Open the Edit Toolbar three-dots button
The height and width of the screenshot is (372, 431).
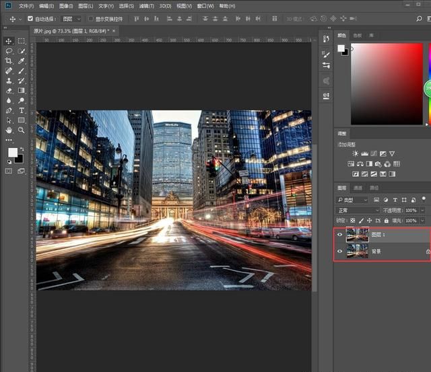coord(9,140)
